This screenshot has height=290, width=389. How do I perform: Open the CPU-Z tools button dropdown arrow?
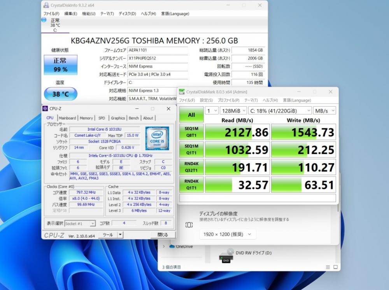pyautogui.click(x=120, y=234)
